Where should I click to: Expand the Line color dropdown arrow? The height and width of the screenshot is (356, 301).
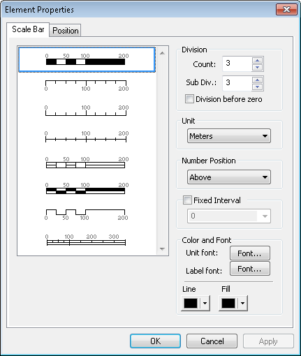point(205,303)
